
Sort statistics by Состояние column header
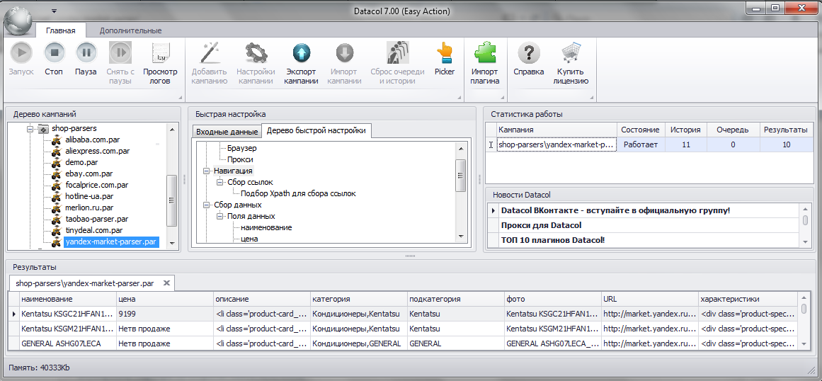pos(641,130)
